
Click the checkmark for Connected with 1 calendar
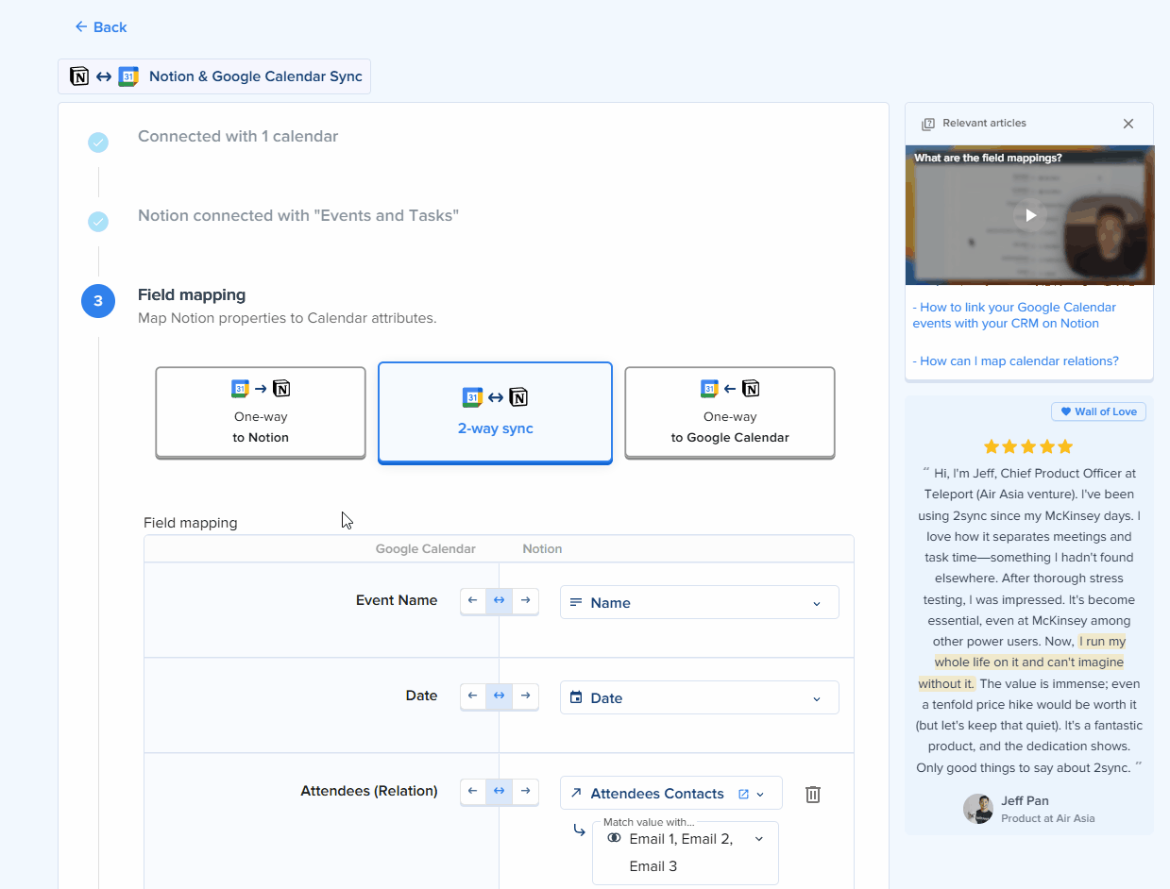pyautogui.click(x=98, y=143)
